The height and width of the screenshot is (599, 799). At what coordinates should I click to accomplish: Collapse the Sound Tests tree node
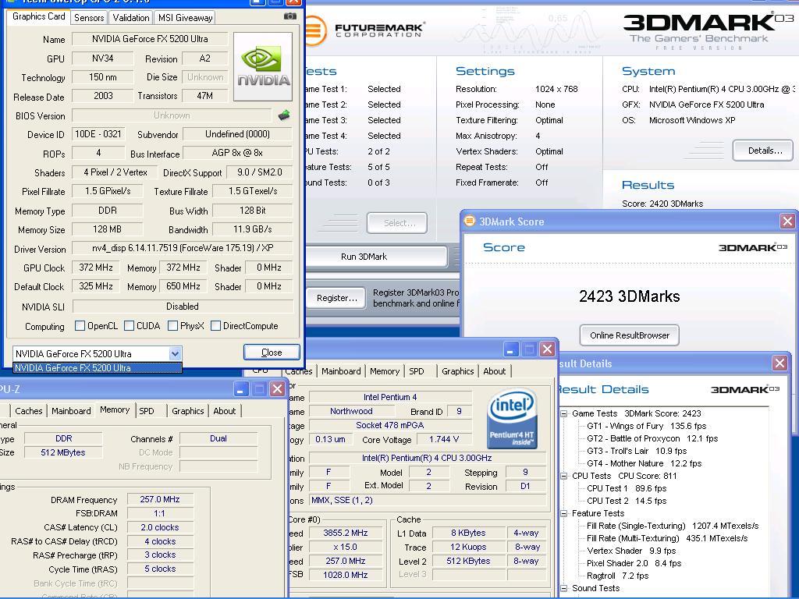pos(564,588)
